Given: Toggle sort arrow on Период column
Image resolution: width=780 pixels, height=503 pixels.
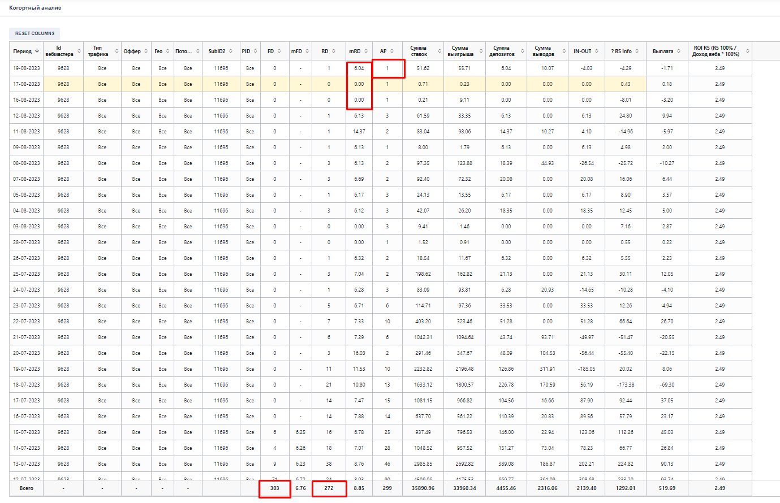Looking at the screenshot, I should (37, 51).
